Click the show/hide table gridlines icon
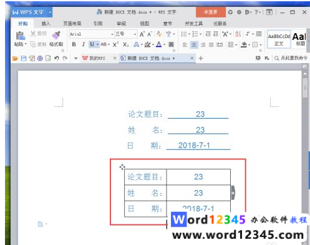Viewport: 310px width, 245px height. click(x=259, y=34)
